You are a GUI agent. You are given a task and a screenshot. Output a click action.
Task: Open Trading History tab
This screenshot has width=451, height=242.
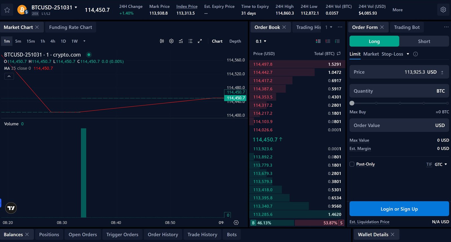(308, 27)
